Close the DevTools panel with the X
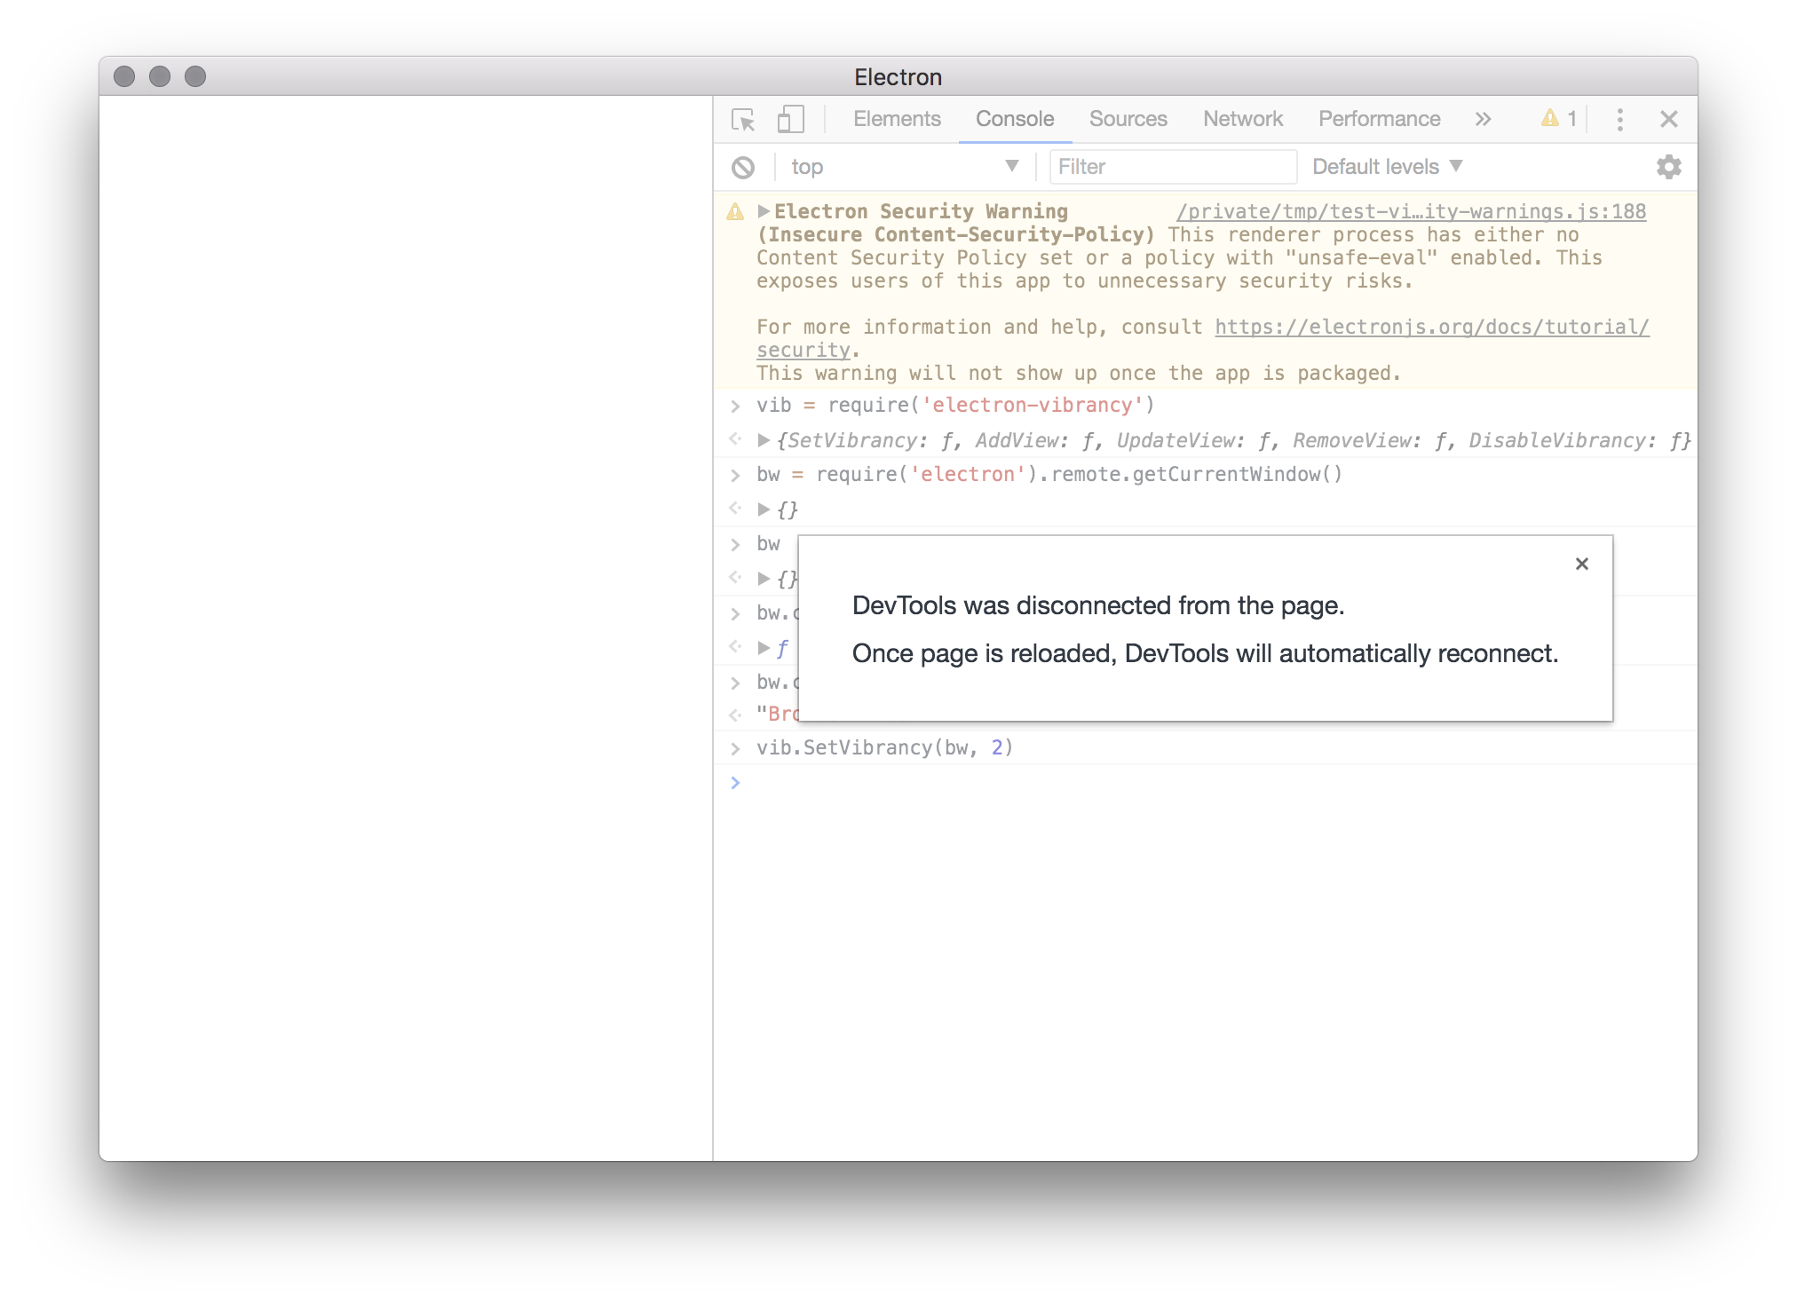Image resolution: width=1797 pixels, height=1303 pixels. [1669, 118]
